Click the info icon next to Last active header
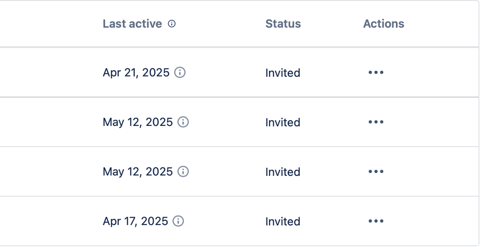This screenshot has height=247, width=481. tap(172, 24)
